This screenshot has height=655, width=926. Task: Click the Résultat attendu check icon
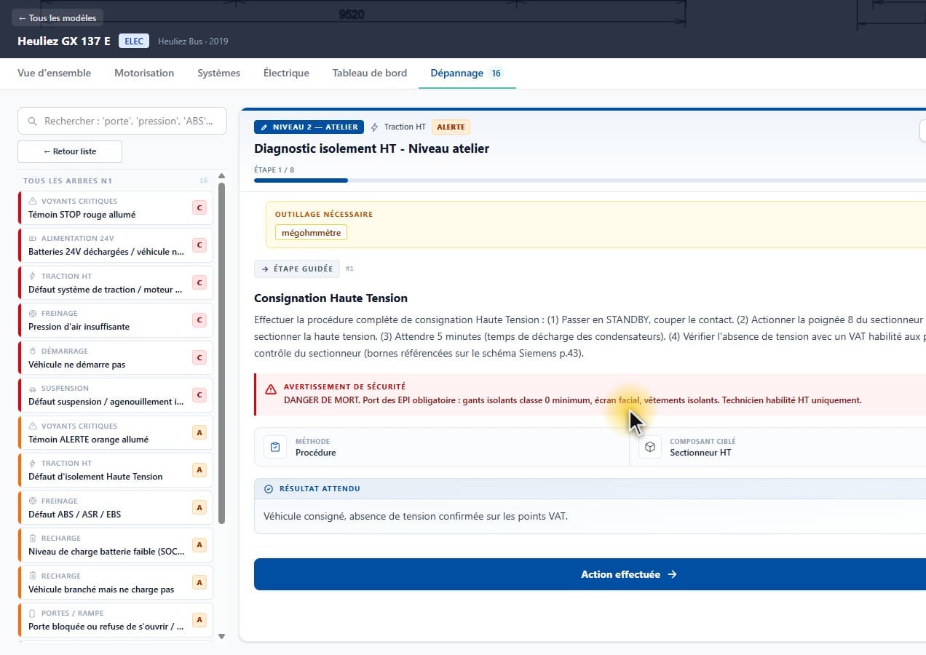click(269, 489)
